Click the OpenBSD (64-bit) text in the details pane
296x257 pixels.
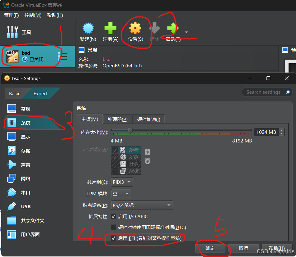pos(122,66)
